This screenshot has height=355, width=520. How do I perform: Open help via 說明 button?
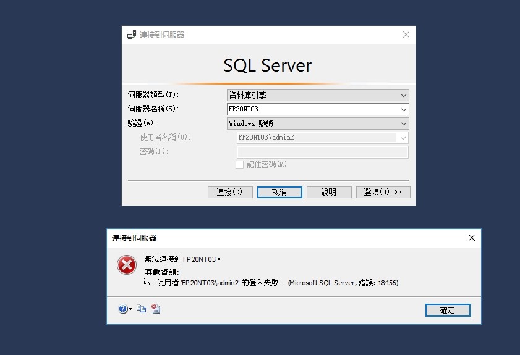(329, 192)
